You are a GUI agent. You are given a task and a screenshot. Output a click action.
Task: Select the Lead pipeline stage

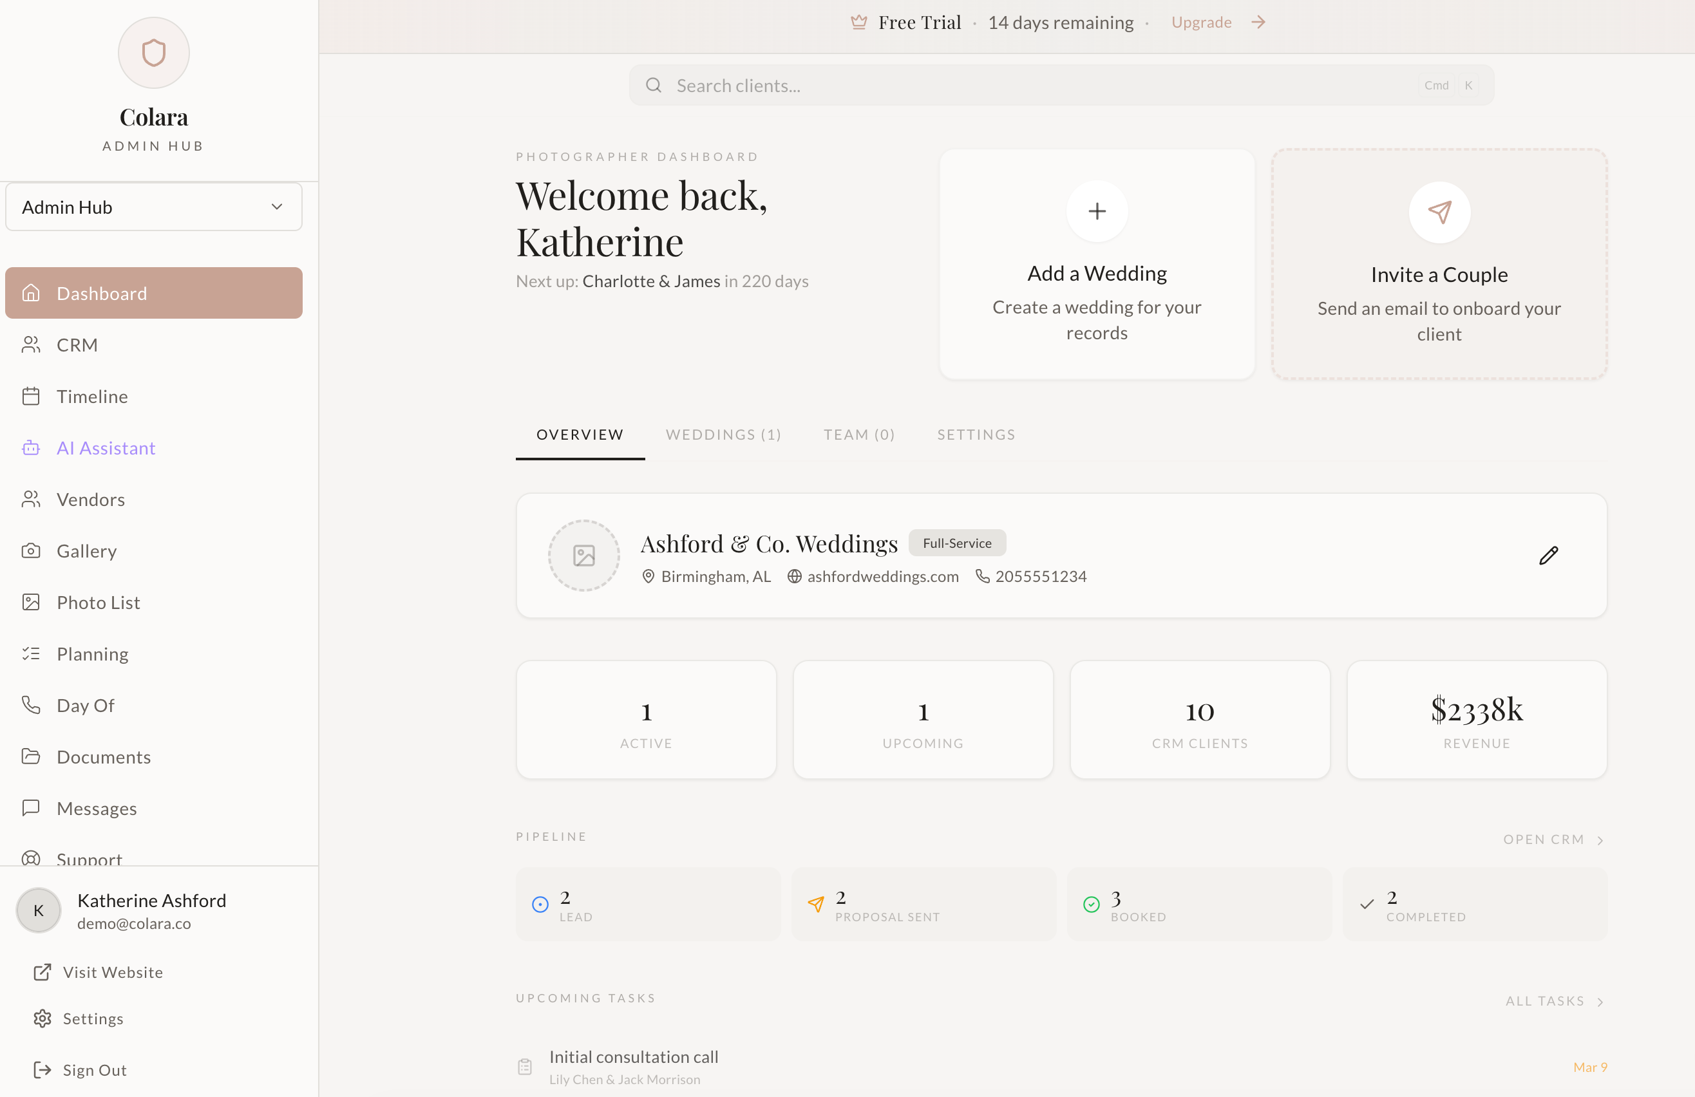click(648, 904)
